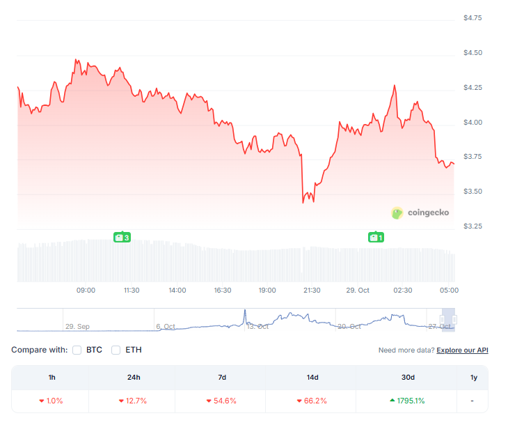Enable the ETH comparison checkbox

pos(116,350)
